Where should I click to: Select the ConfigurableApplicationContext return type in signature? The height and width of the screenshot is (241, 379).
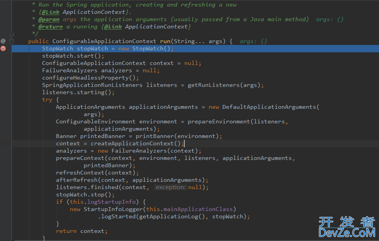(x=104, y=41)
